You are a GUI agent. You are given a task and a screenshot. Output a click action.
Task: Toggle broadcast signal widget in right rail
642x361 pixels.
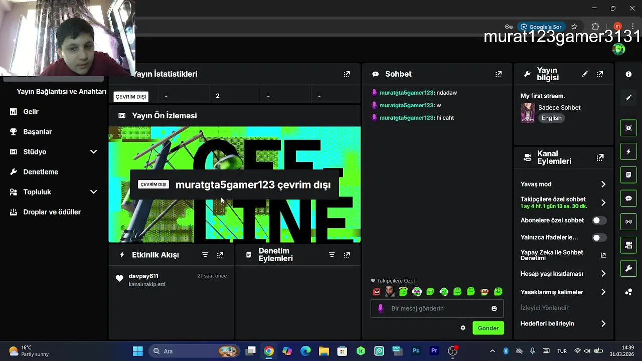click(628, 222)
